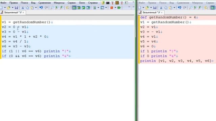Click the Paste icon in left window toolbar
Viewport: 216px width, 121px height.
point(32,8)
